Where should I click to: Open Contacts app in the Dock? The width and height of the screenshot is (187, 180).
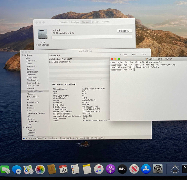[x=52, y=169]
